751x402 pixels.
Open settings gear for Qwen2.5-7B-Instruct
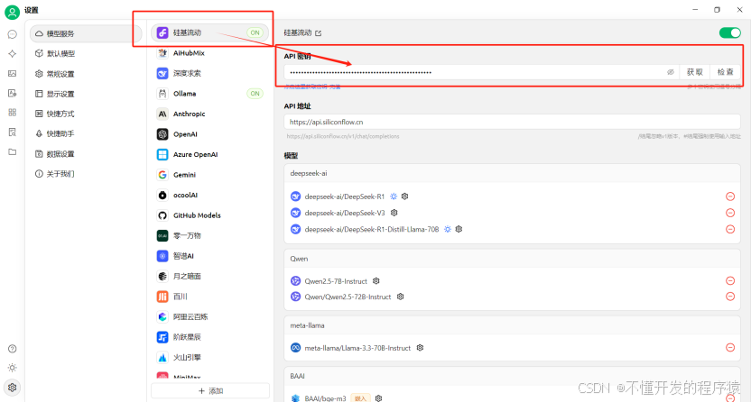coord(376,281)
